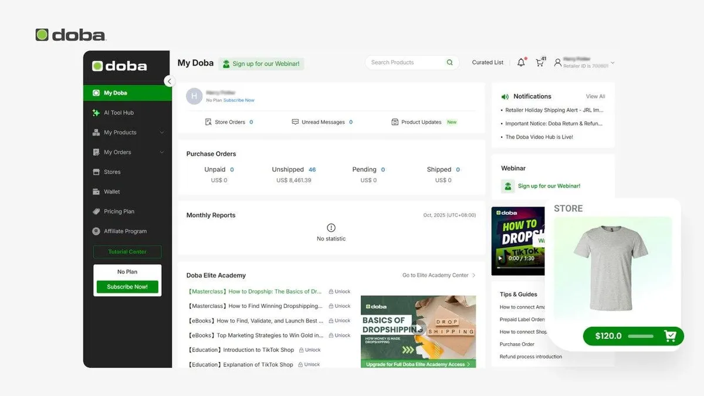704x396 pixels.
Task: Expand the My Products submenu
Action: point(162,133)
